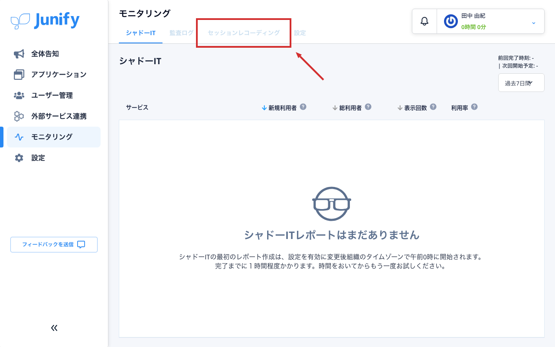This screenshot has height=347, width=555.
Task: Click the ユーザー管理 people icon
Action: 19,95
